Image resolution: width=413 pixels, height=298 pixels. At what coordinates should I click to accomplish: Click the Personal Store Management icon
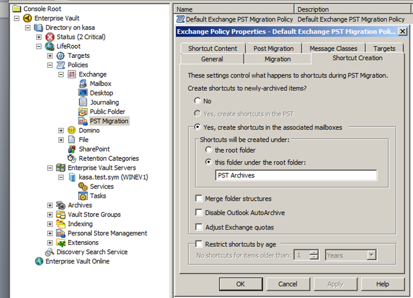(60, 233)
